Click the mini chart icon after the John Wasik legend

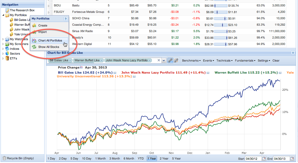click(x=208, y=73)
